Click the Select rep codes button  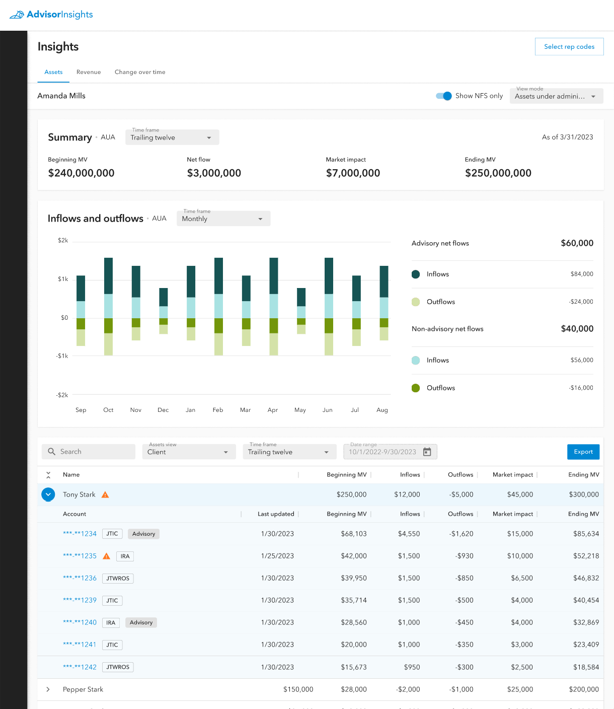tap(569, 47)
